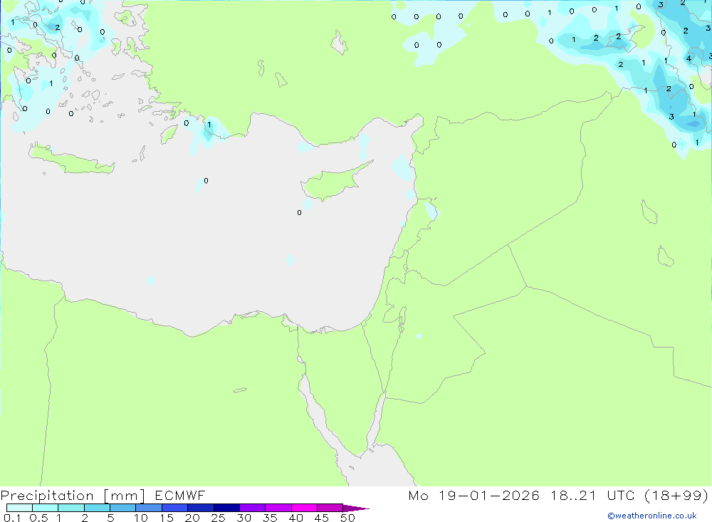This screenshot has width=712, height=522.
Task: Click the '4' precipitation value on the map
Action: click(689, 58)
